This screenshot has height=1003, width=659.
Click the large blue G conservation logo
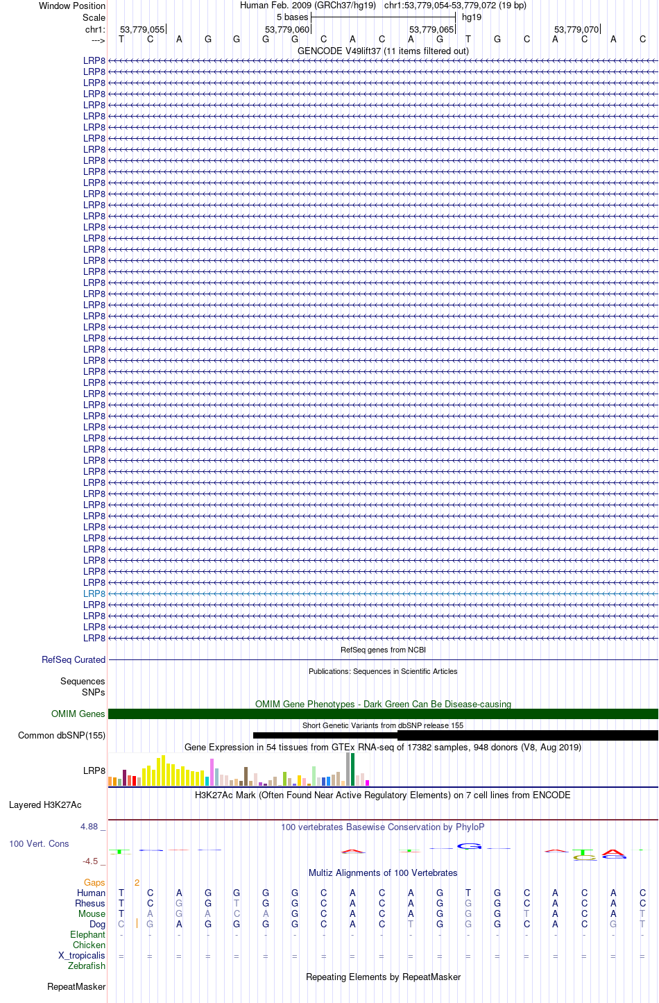(470, 846)
